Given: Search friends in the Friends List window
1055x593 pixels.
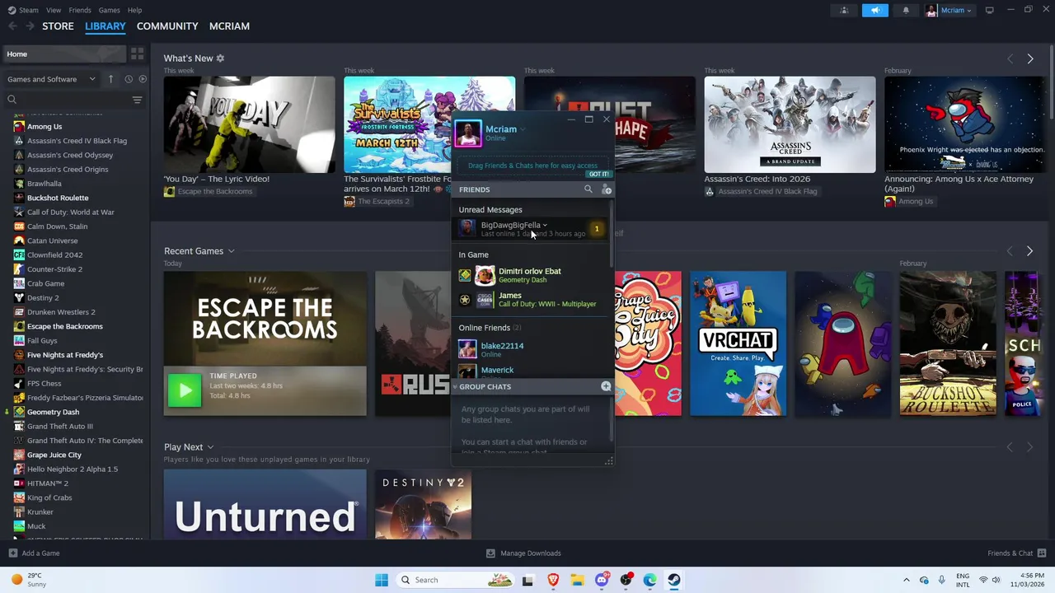Looking at the screenshot, I should pyautogui.click(x=588, y=189).
